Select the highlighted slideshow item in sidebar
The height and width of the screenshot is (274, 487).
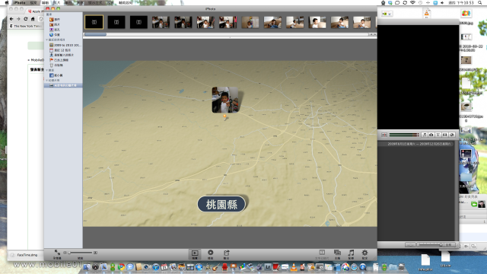click(x=63, y=85)
